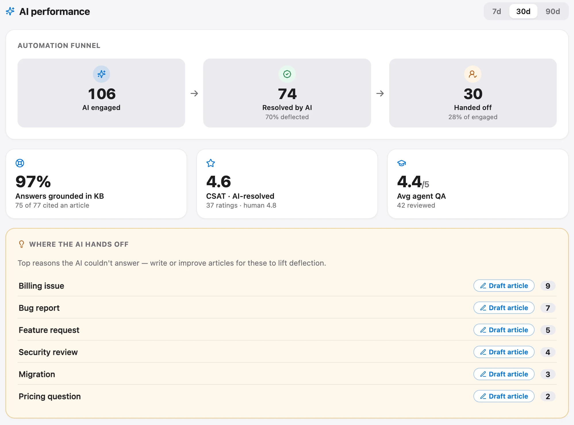
Task: Click the graduation cap icon above 4.4
Action: click(x=402, y=163)
